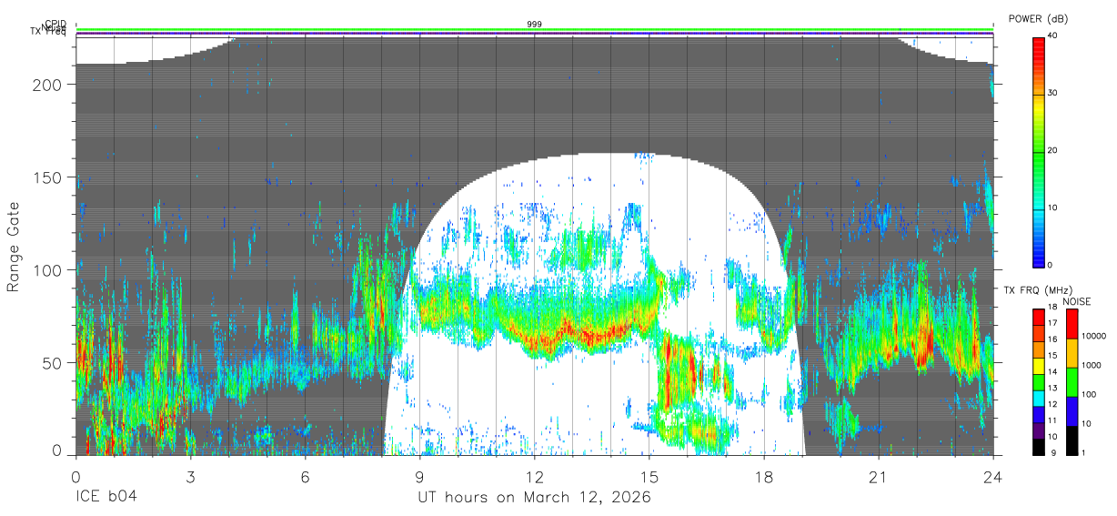Click the '10000' label on the NOISE scale
This screenshot has height=516, width=1117.
coord(1093,337)
